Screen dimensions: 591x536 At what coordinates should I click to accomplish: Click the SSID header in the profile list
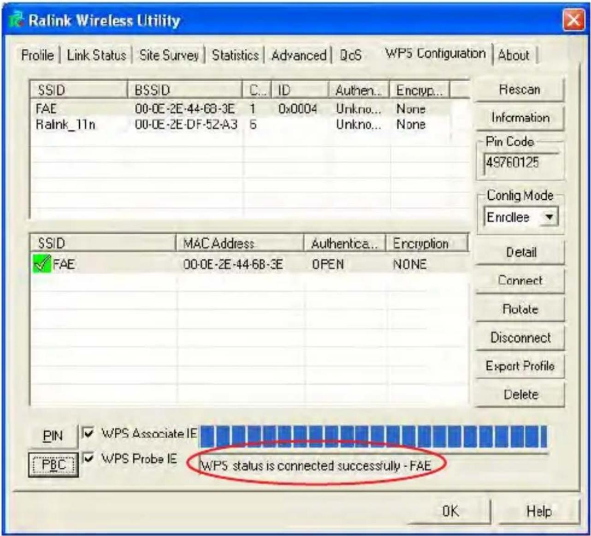pos(103,243)
